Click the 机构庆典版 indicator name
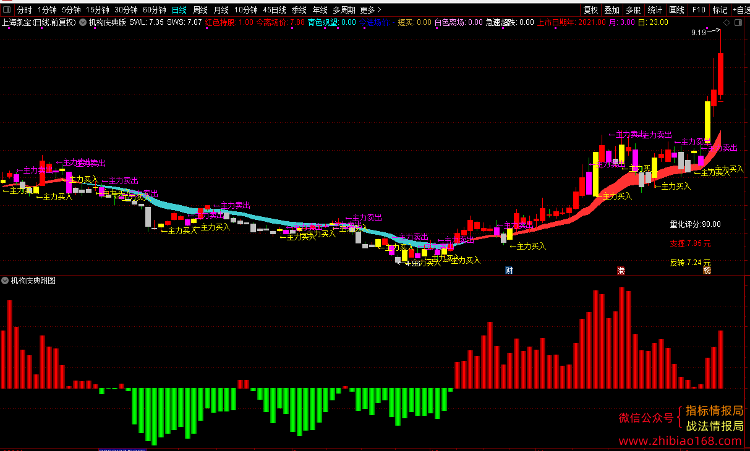Viewport: 750px width, 451px height. tap(107, 22)
